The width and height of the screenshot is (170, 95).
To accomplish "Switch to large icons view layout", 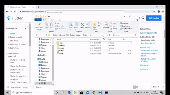I will click(x=137, y=87).
